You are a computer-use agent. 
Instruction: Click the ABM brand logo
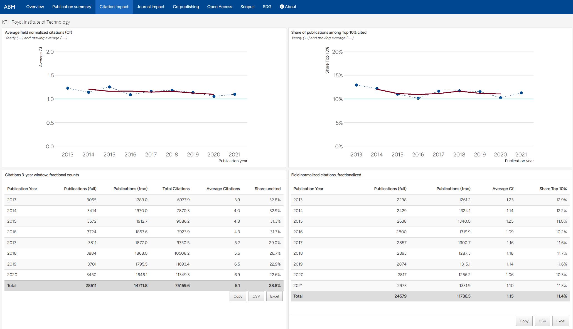[x=9, y=7]
